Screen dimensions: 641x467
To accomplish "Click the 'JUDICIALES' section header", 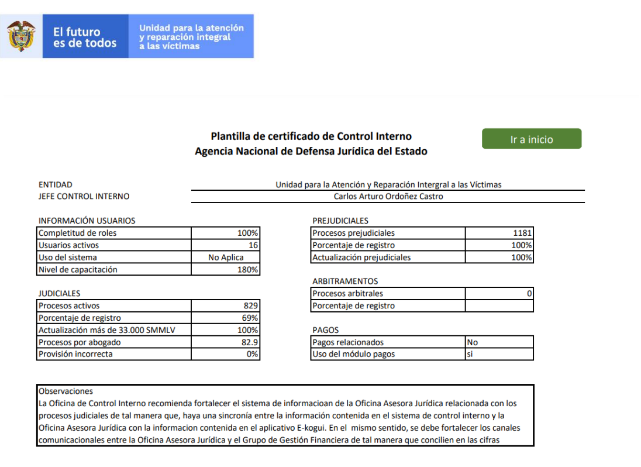I will [x=59, y=294].
